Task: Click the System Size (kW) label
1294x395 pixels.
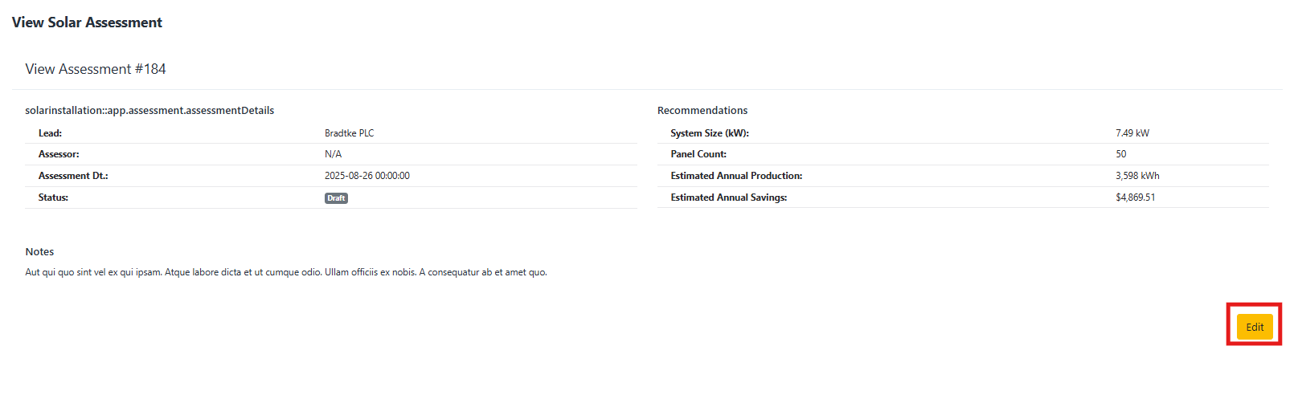Action: [x=709, y=133]
